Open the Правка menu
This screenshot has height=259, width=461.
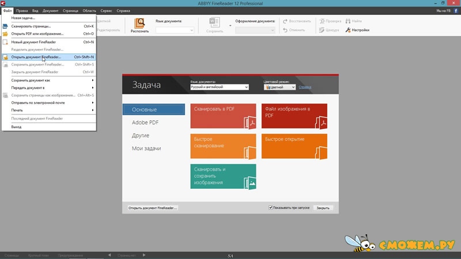22,11
